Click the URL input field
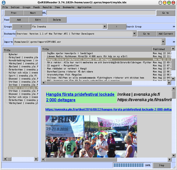This screenshot has width=177, height=170. [101, 13]
